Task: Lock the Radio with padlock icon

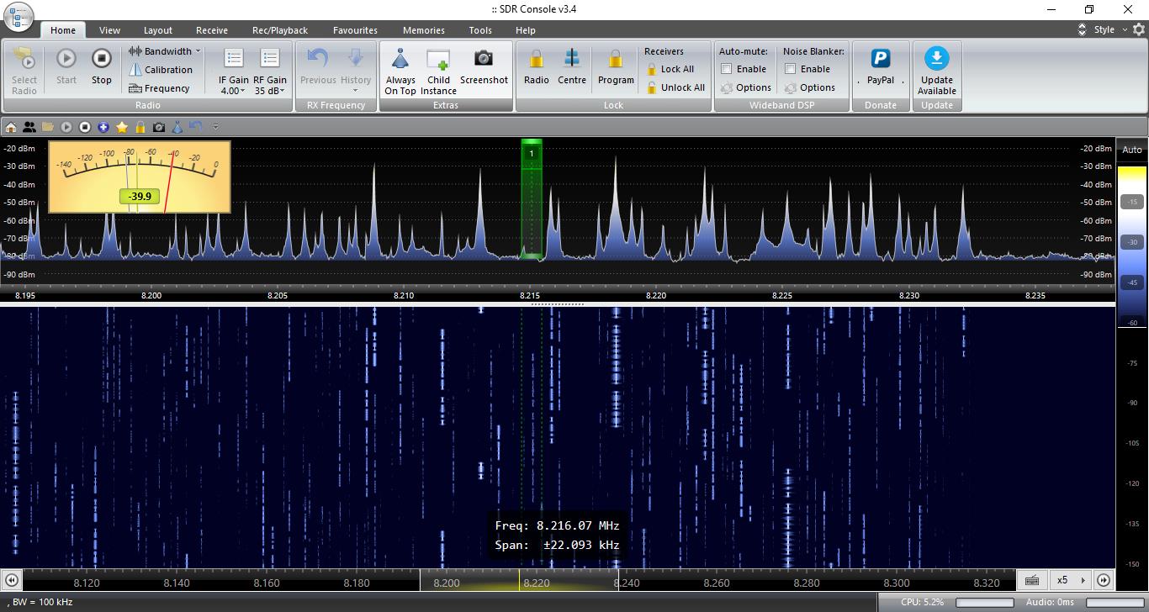Action: point(536,59)
